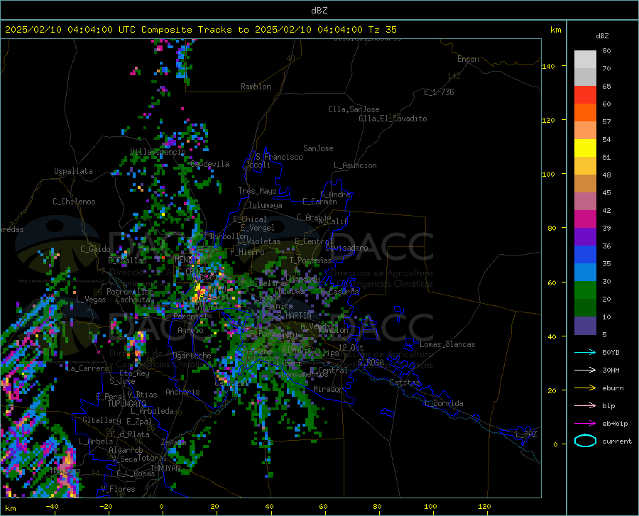The width and height of the screenshot is (639, 516).
Task: Click the bip pink arrow legend icon
Action: (x=585, y=406)
